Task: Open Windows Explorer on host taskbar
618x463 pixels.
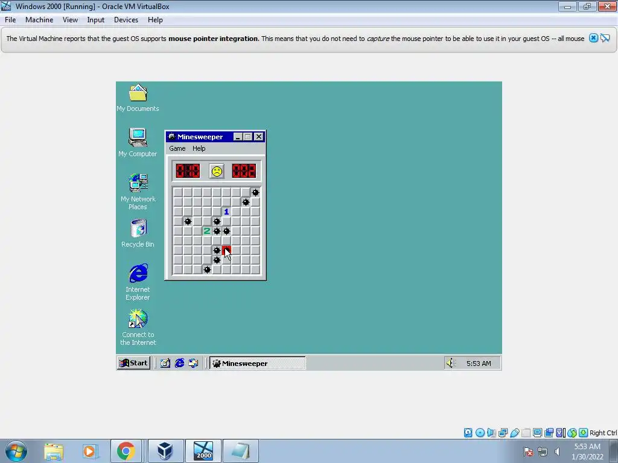Action: [54, 451]
